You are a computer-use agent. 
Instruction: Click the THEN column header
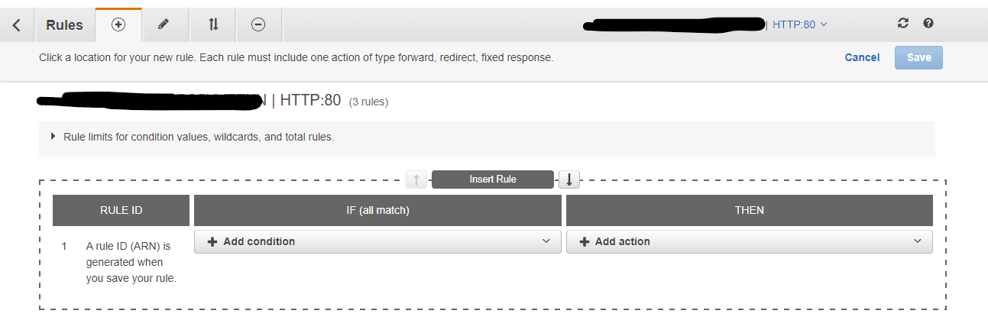tap(749, 210)
